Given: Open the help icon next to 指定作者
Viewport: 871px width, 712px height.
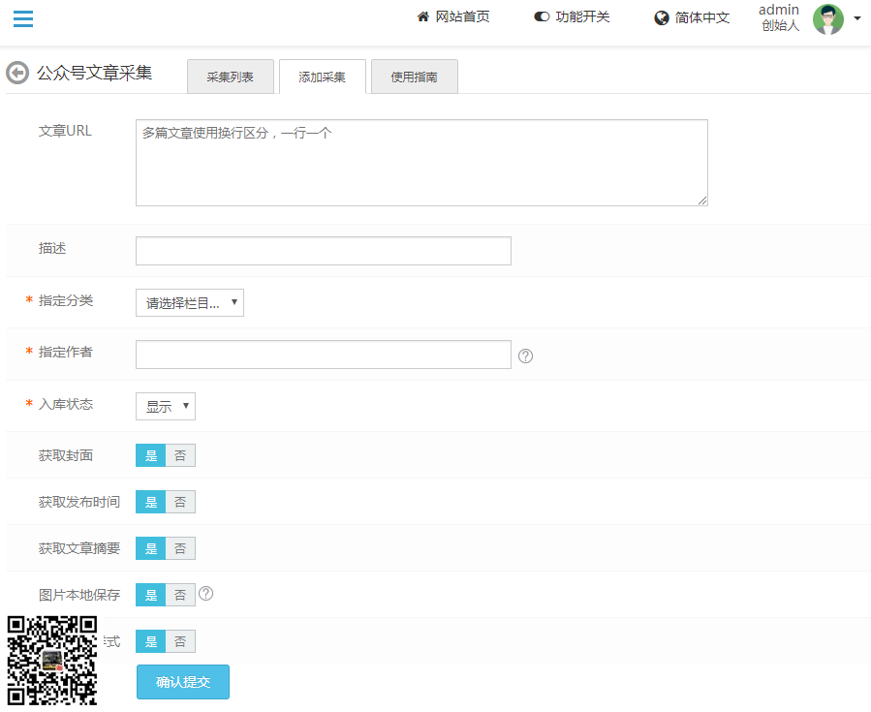Looking at the screenshot, I should pos(525,356).
